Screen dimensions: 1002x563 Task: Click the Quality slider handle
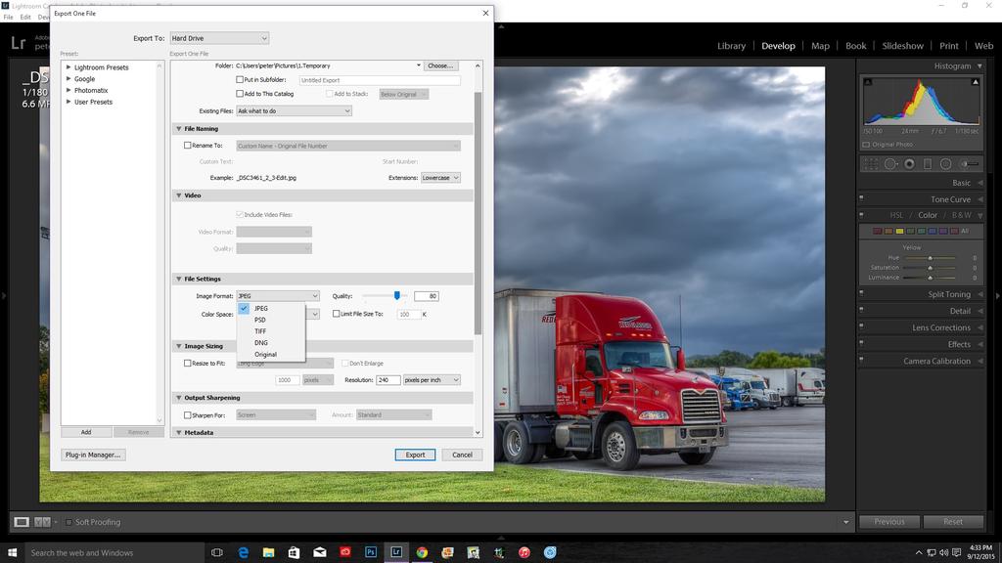point(397,295)
